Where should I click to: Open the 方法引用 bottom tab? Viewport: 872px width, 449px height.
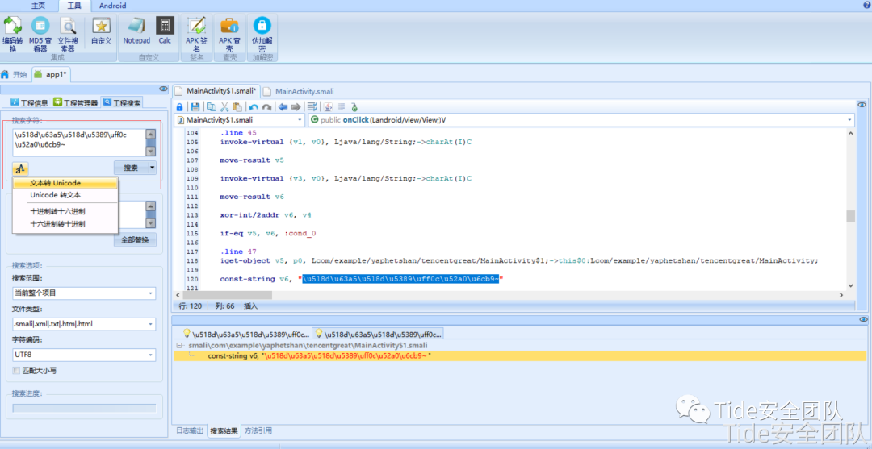tap(258, 430)
